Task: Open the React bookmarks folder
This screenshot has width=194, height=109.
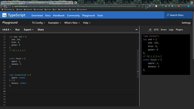Action: [19, 9]
